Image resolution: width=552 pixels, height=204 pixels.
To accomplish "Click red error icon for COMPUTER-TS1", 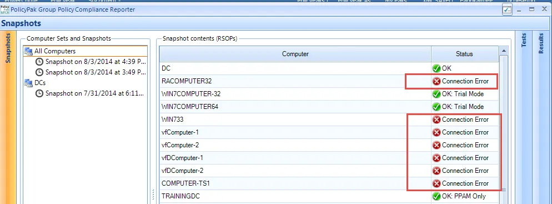I will [436, 183].
